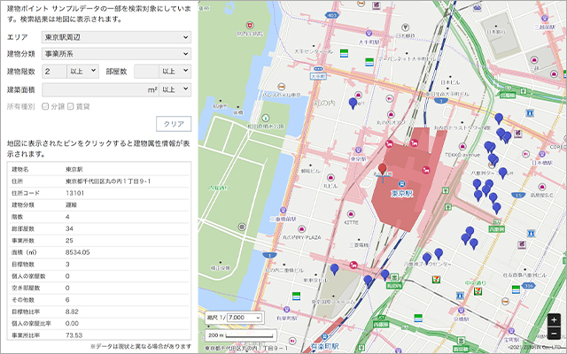This screenshot has height=354, width=567.
Task: Click the KITTE shopping icon
Action: coord(351,214)
